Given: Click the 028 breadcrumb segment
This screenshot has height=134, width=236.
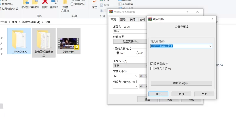Looking at the screenshot, I should tap(47, 22).
